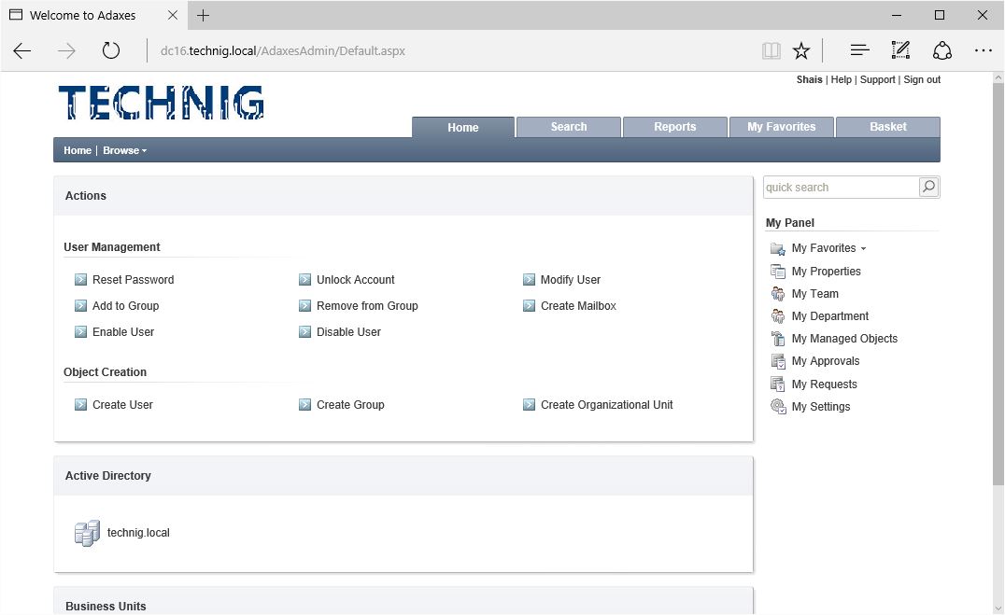Image resolution: width=1005 pixels, height=615 pixels.
Task: Click the Create Group arrow icon
Action: [x=305, y=404]
